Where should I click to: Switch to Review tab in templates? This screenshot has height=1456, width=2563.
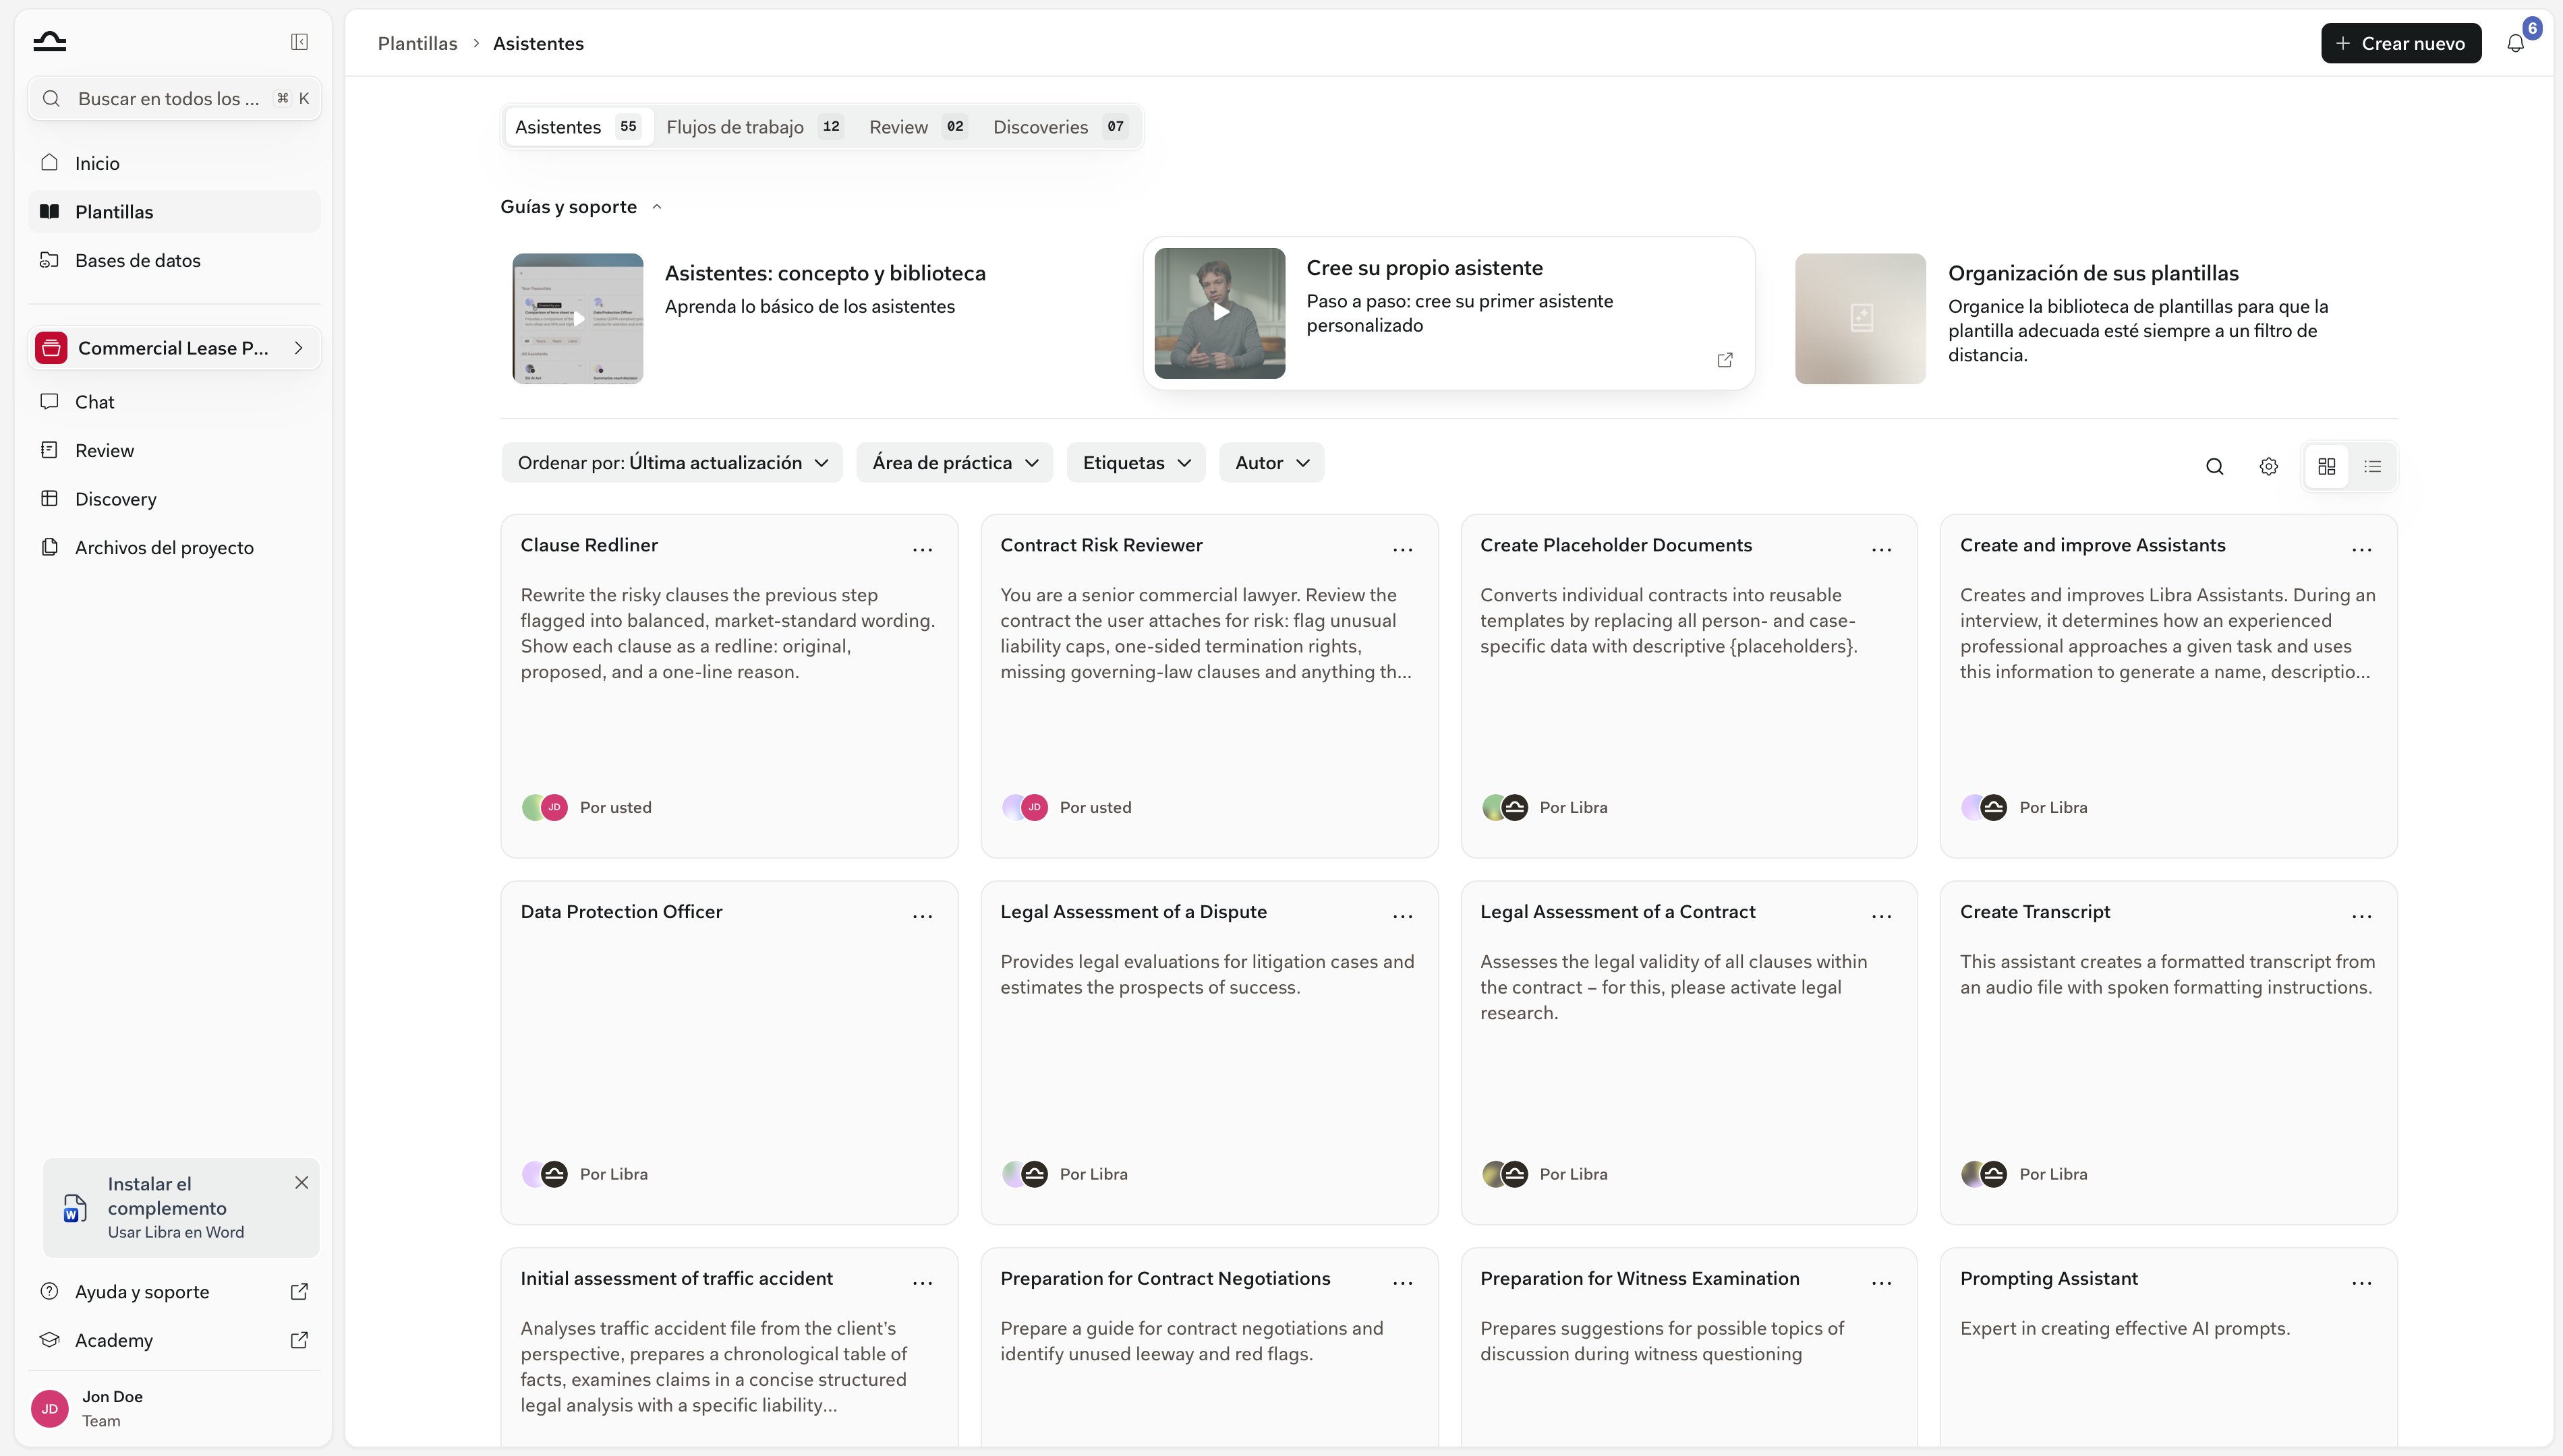[x=917, y=127]
